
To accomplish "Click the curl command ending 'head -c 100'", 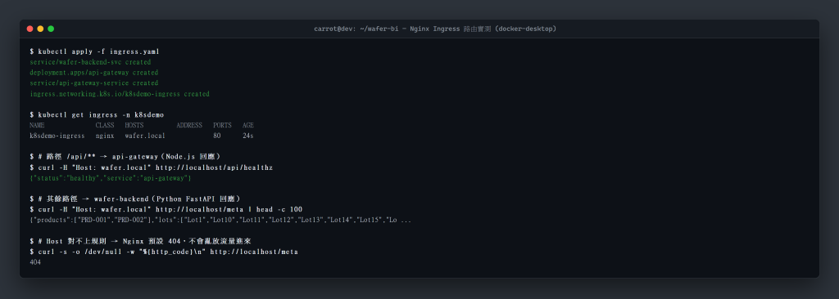I will (170, 210).
